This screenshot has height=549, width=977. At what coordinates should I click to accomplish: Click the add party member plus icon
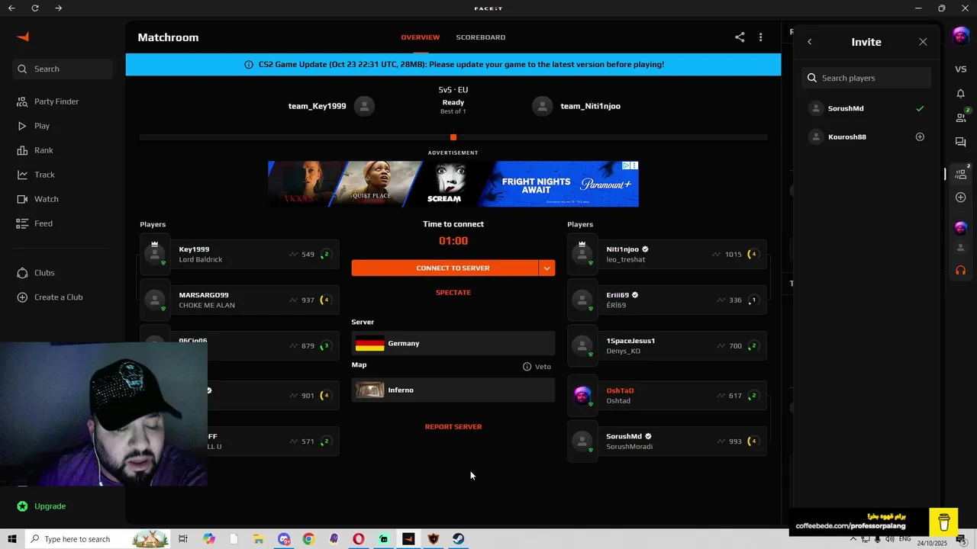[960, 197]
